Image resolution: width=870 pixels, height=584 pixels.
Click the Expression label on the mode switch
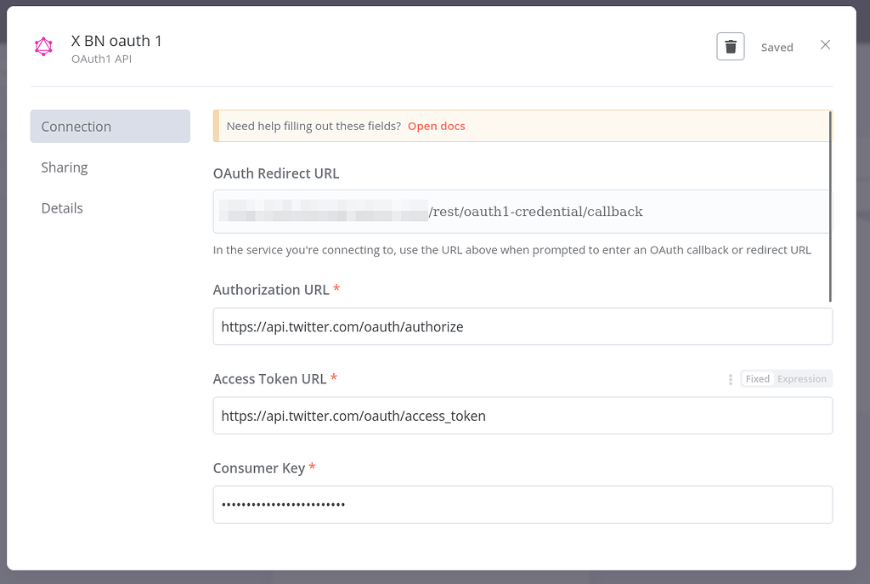point(802,378)
